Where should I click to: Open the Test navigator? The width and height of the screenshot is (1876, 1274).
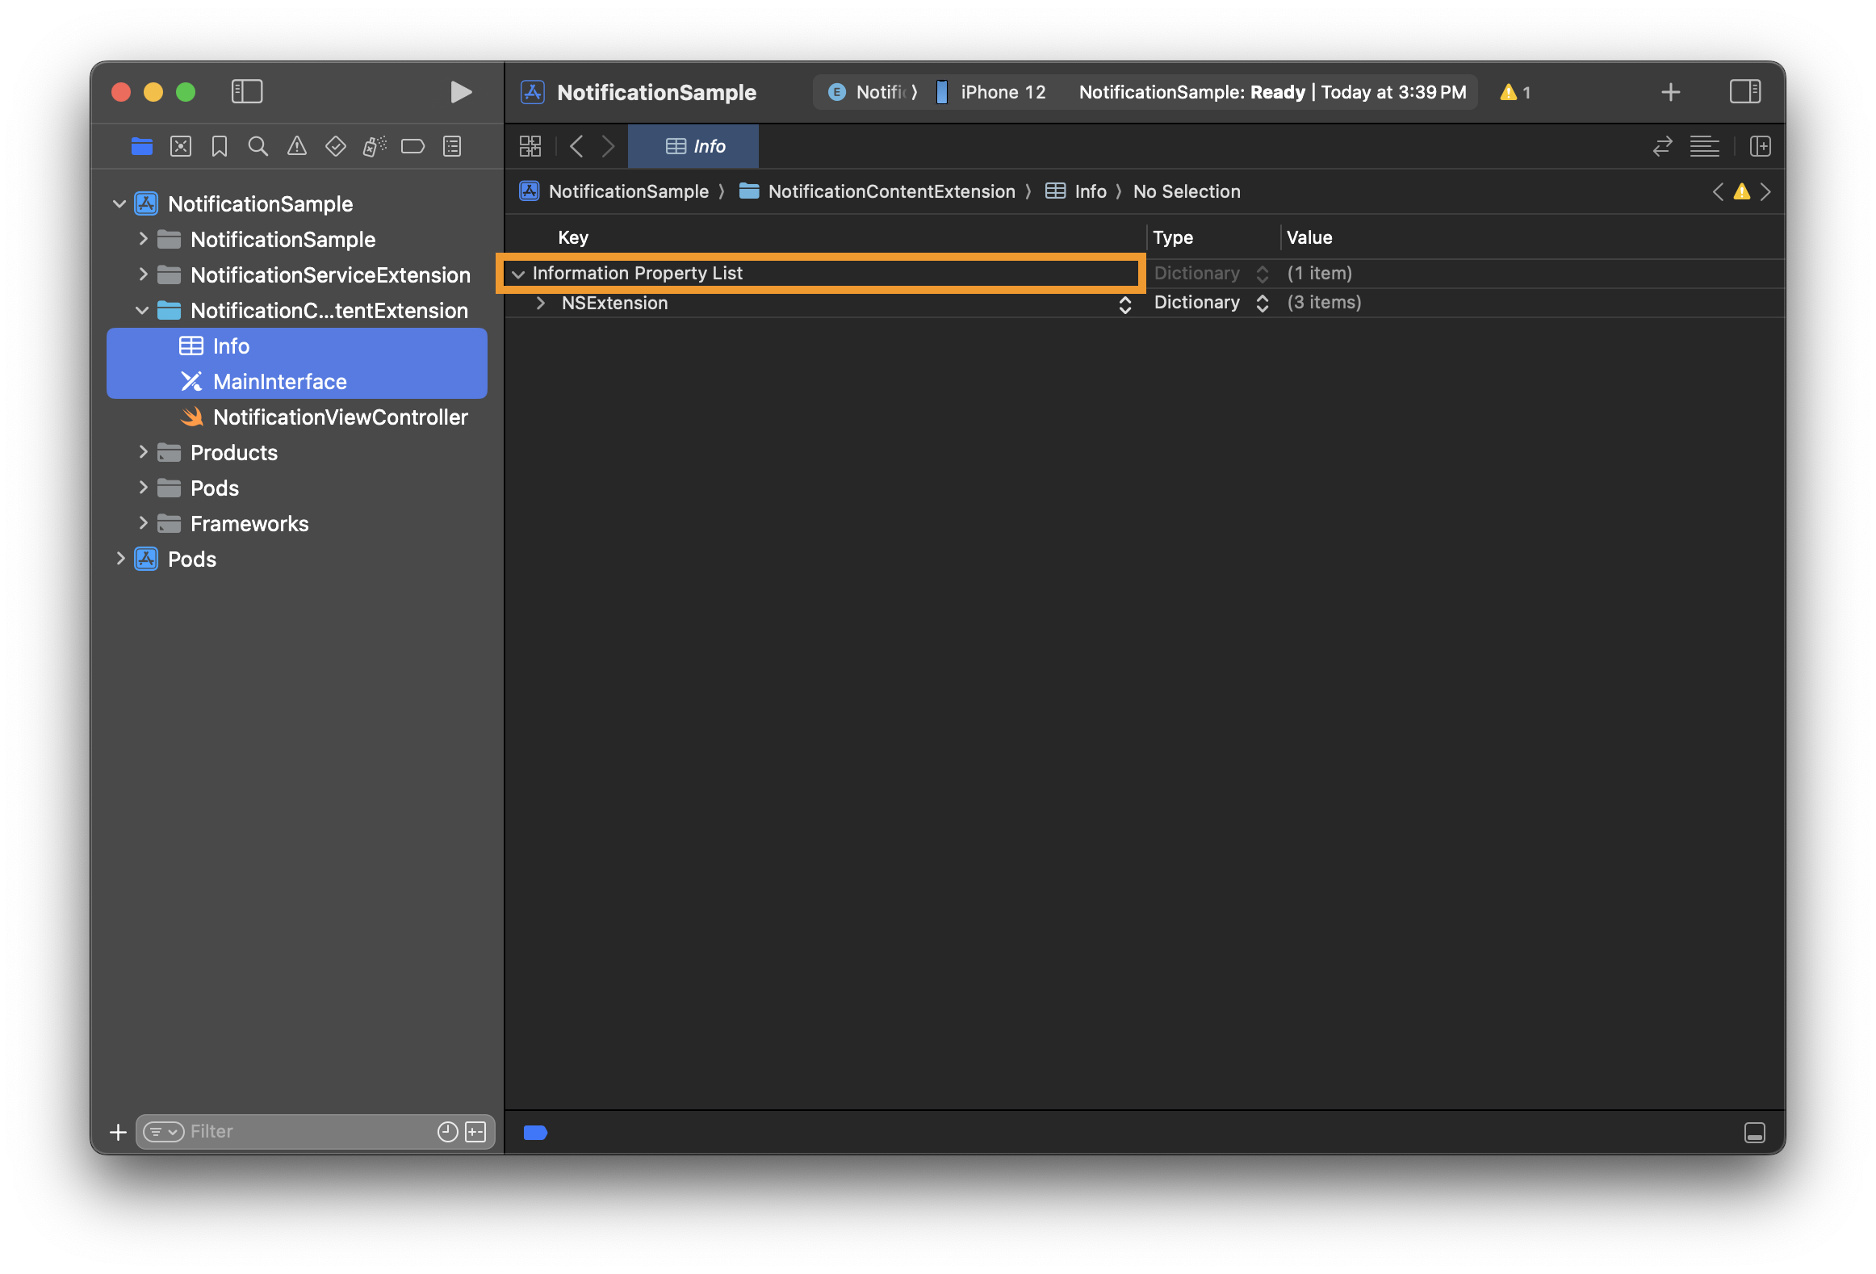[336, 146]
